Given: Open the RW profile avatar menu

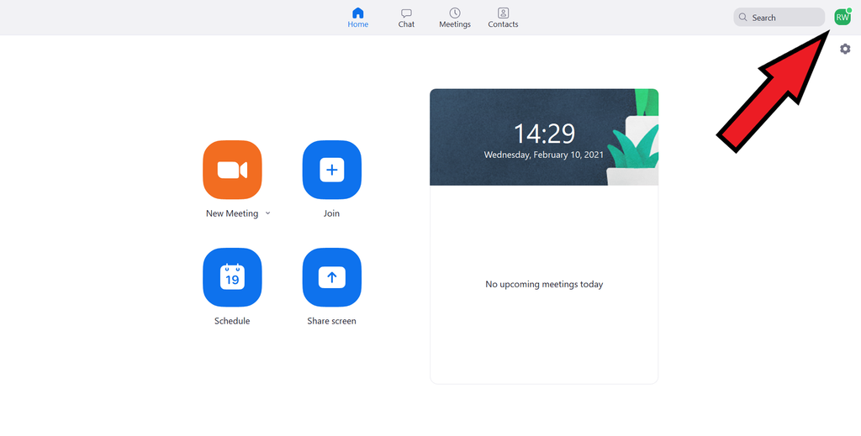Looking at the screenshot, I should click(843, 17).
